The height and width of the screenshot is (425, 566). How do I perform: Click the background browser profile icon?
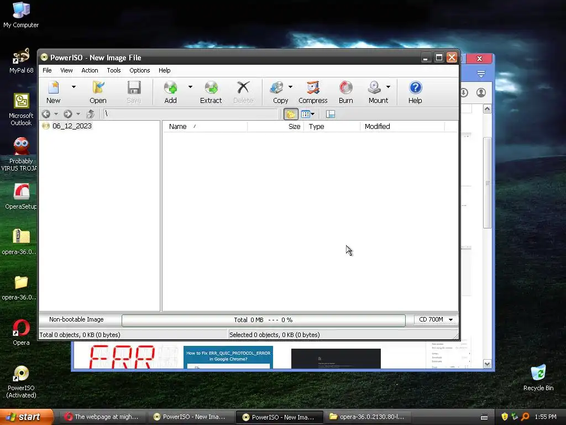(x=481, y=93)
